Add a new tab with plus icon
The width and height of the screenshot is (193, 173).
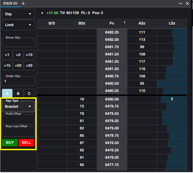(x=23, y=3)
